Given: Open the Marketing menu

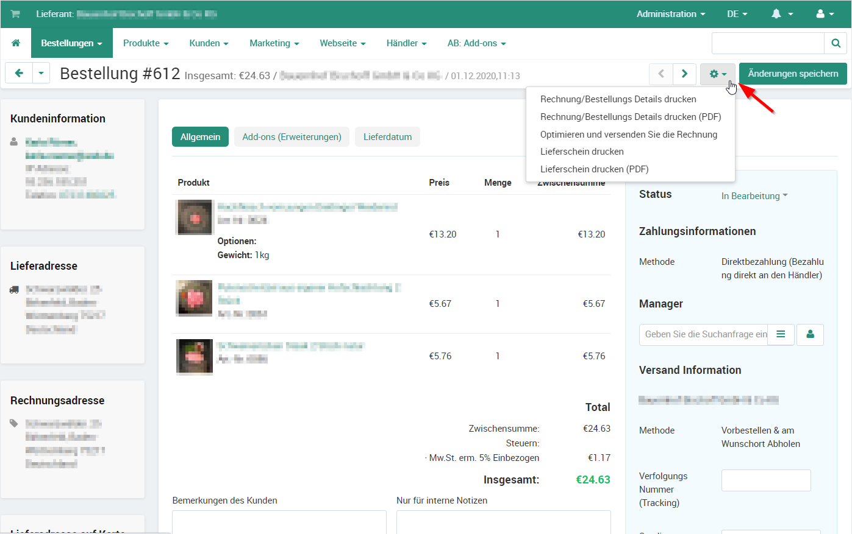Looking at the screenshot, I should click(274, 43).
